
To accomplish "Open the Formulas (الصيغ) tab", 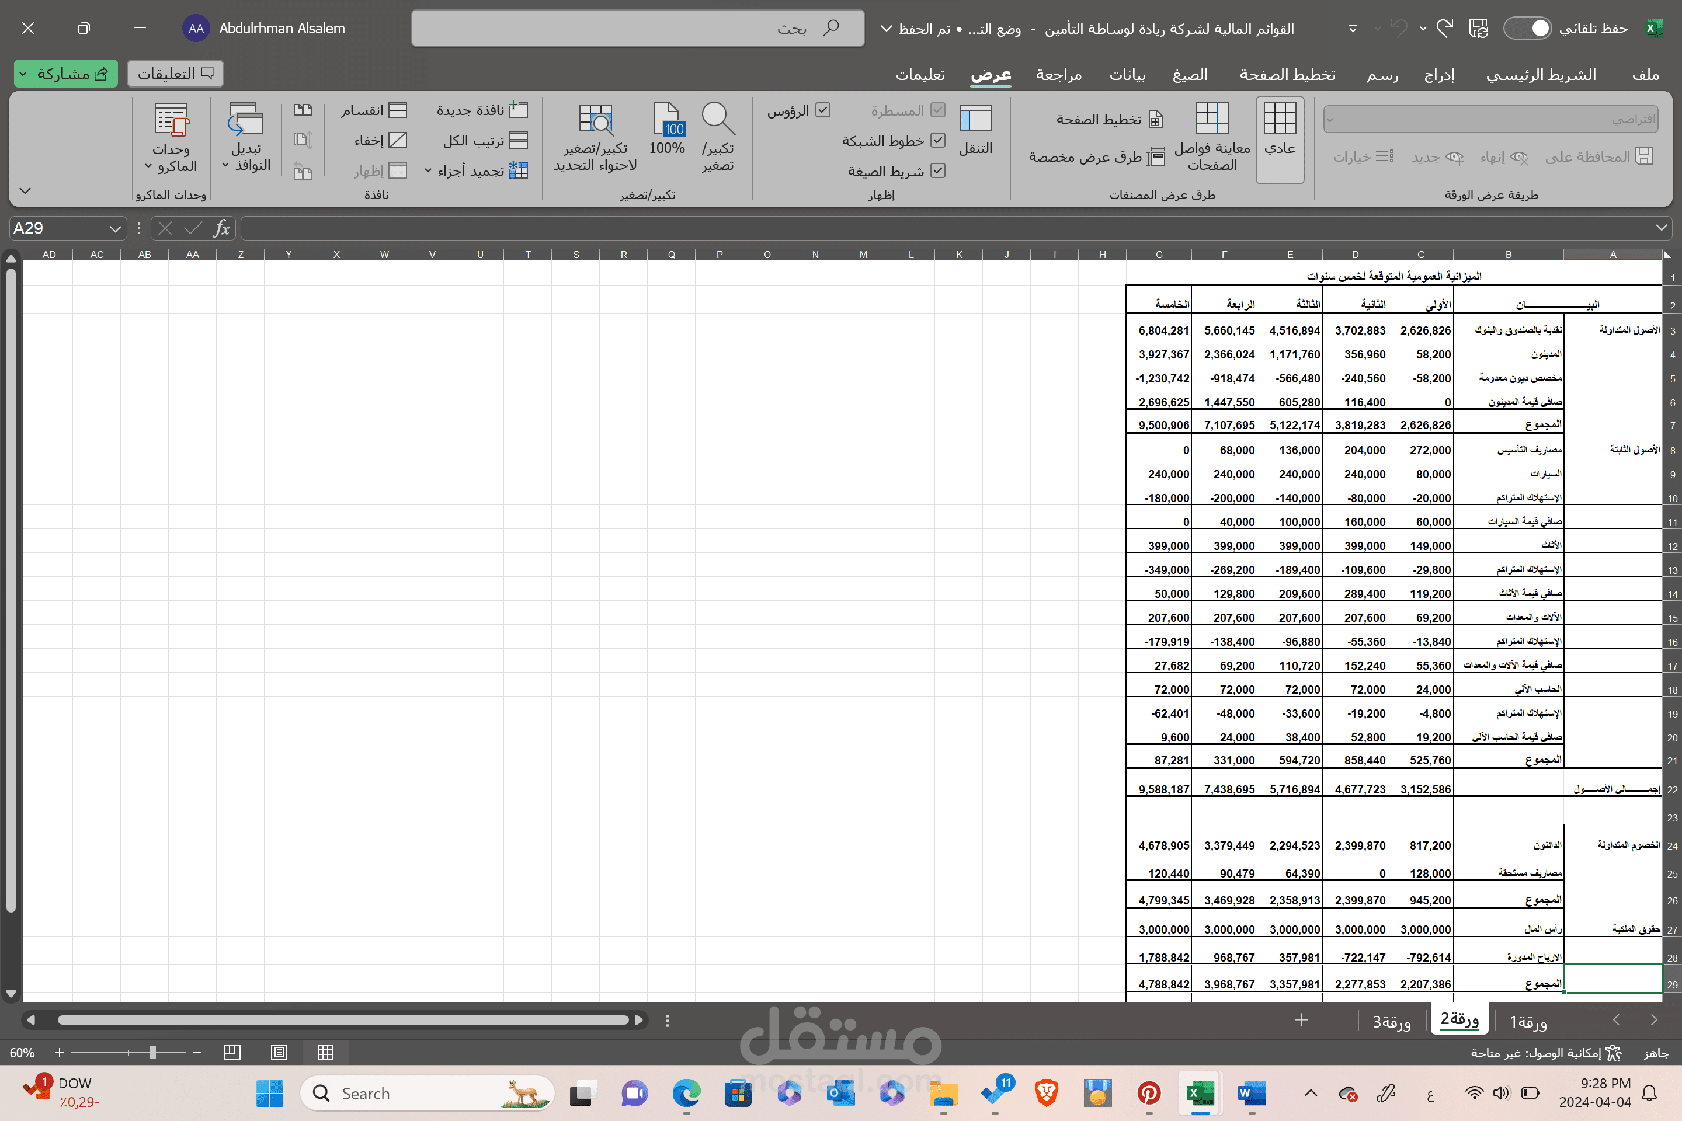I will [x=1190, y=74].
